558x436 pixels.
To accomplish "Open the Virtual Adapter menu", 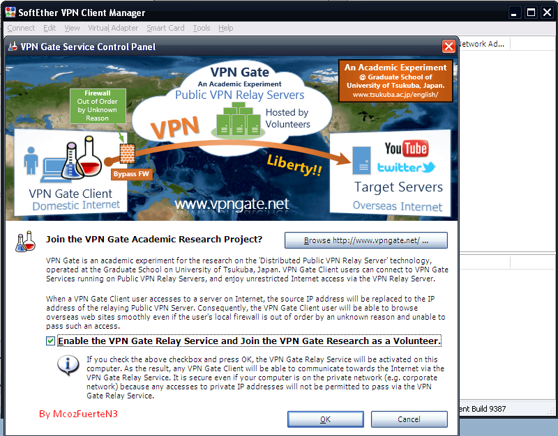I will (113, 28).
